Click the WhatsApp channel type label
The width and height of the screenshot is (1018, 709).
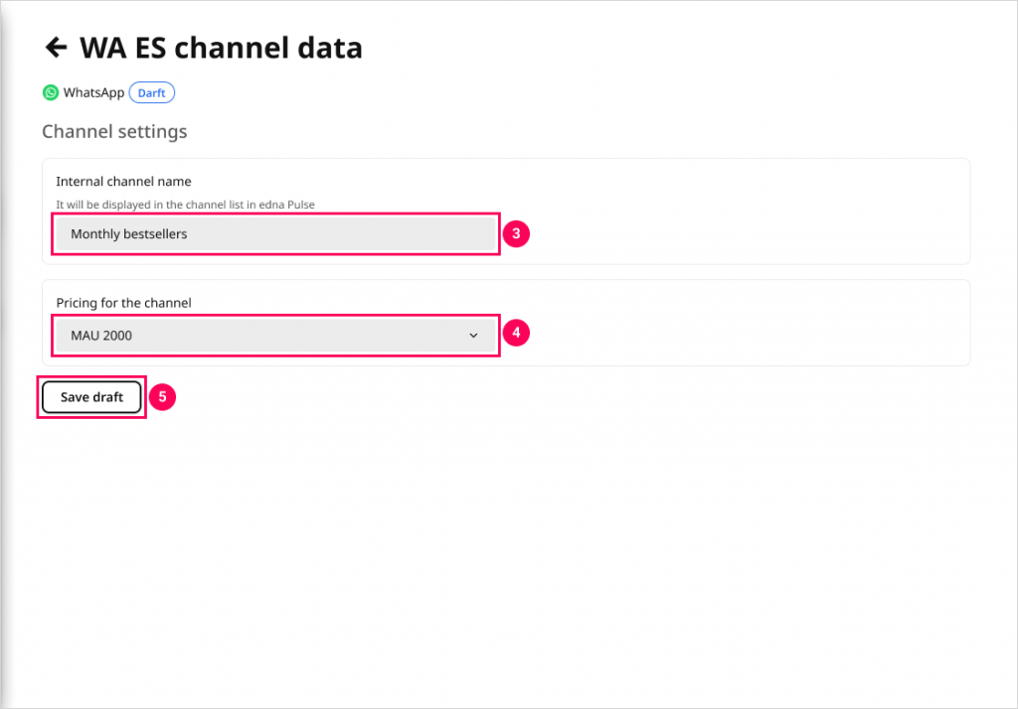(93, 92)
